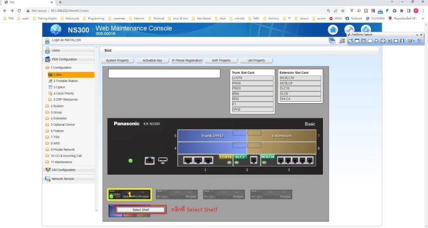
Task: Select 3.Option in tree
Action: point(57,87)
